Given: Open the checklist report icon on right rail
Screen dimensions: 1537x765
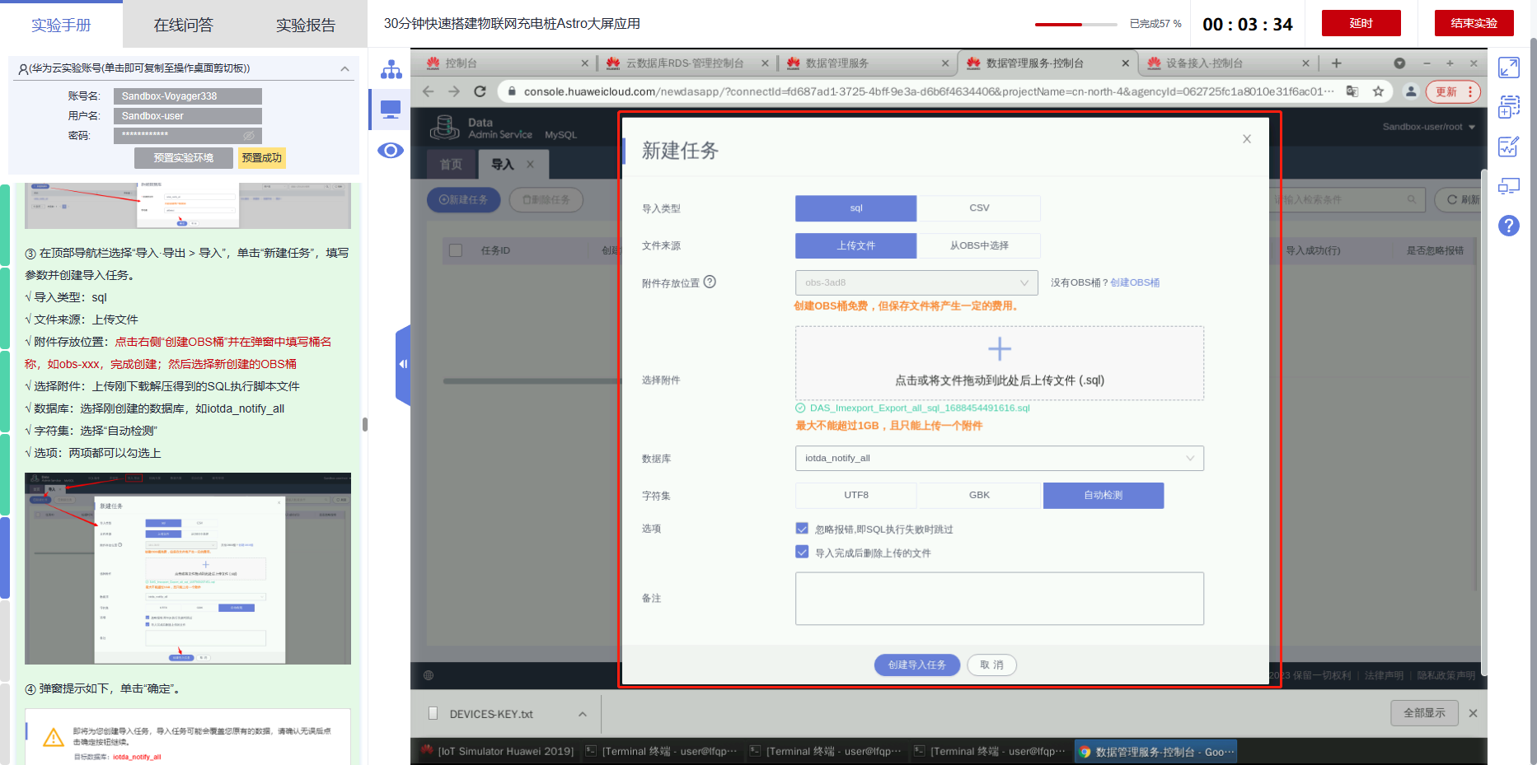Looking at the screenshot, I should [1509, 147].
